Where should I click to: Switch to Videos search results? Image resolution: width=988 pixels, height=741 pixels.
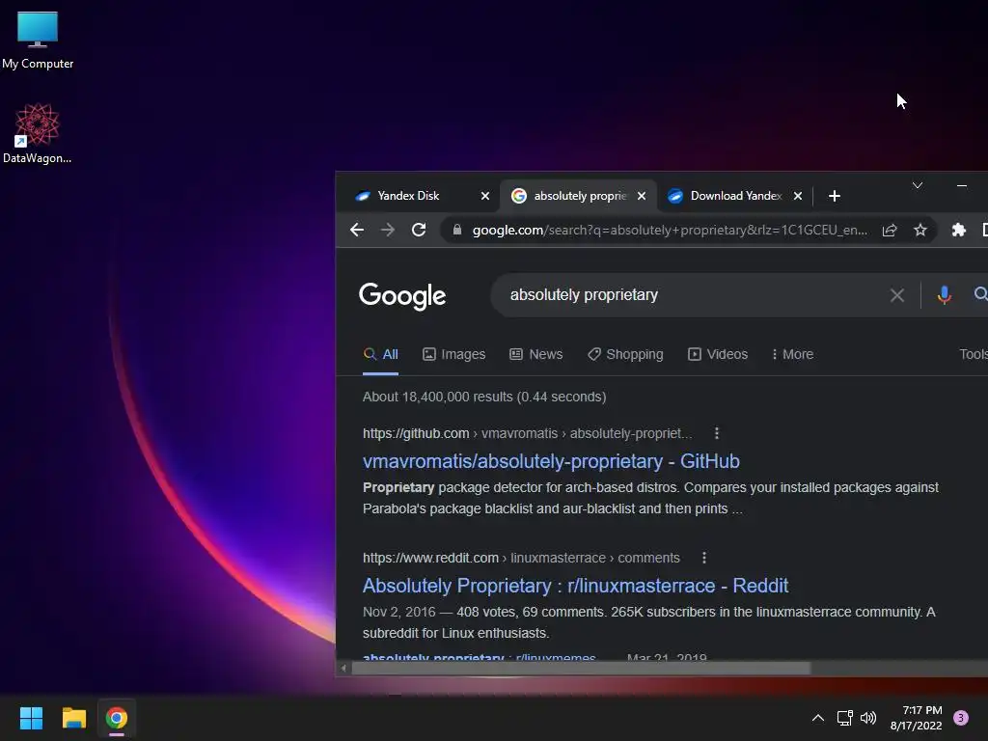coord(718,354)
